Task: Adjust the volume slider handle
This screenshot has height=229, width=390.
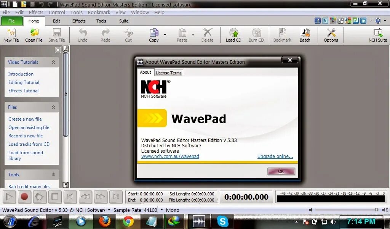Action: (377, 210)
